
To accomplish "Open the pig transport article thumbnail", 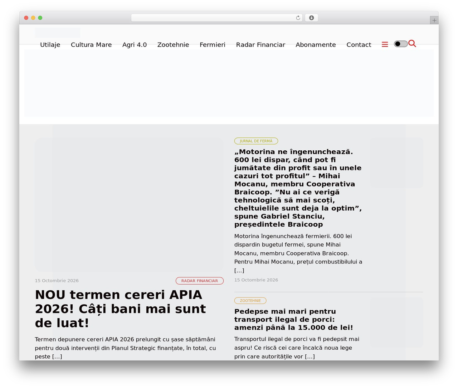I will (x=396, y=323).
